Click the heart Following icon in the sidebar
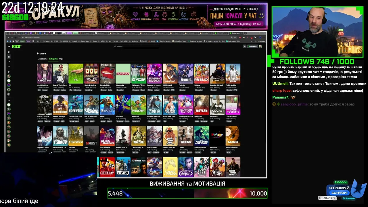This screenshot has height=207, width=368. click(x=9, y=62)
